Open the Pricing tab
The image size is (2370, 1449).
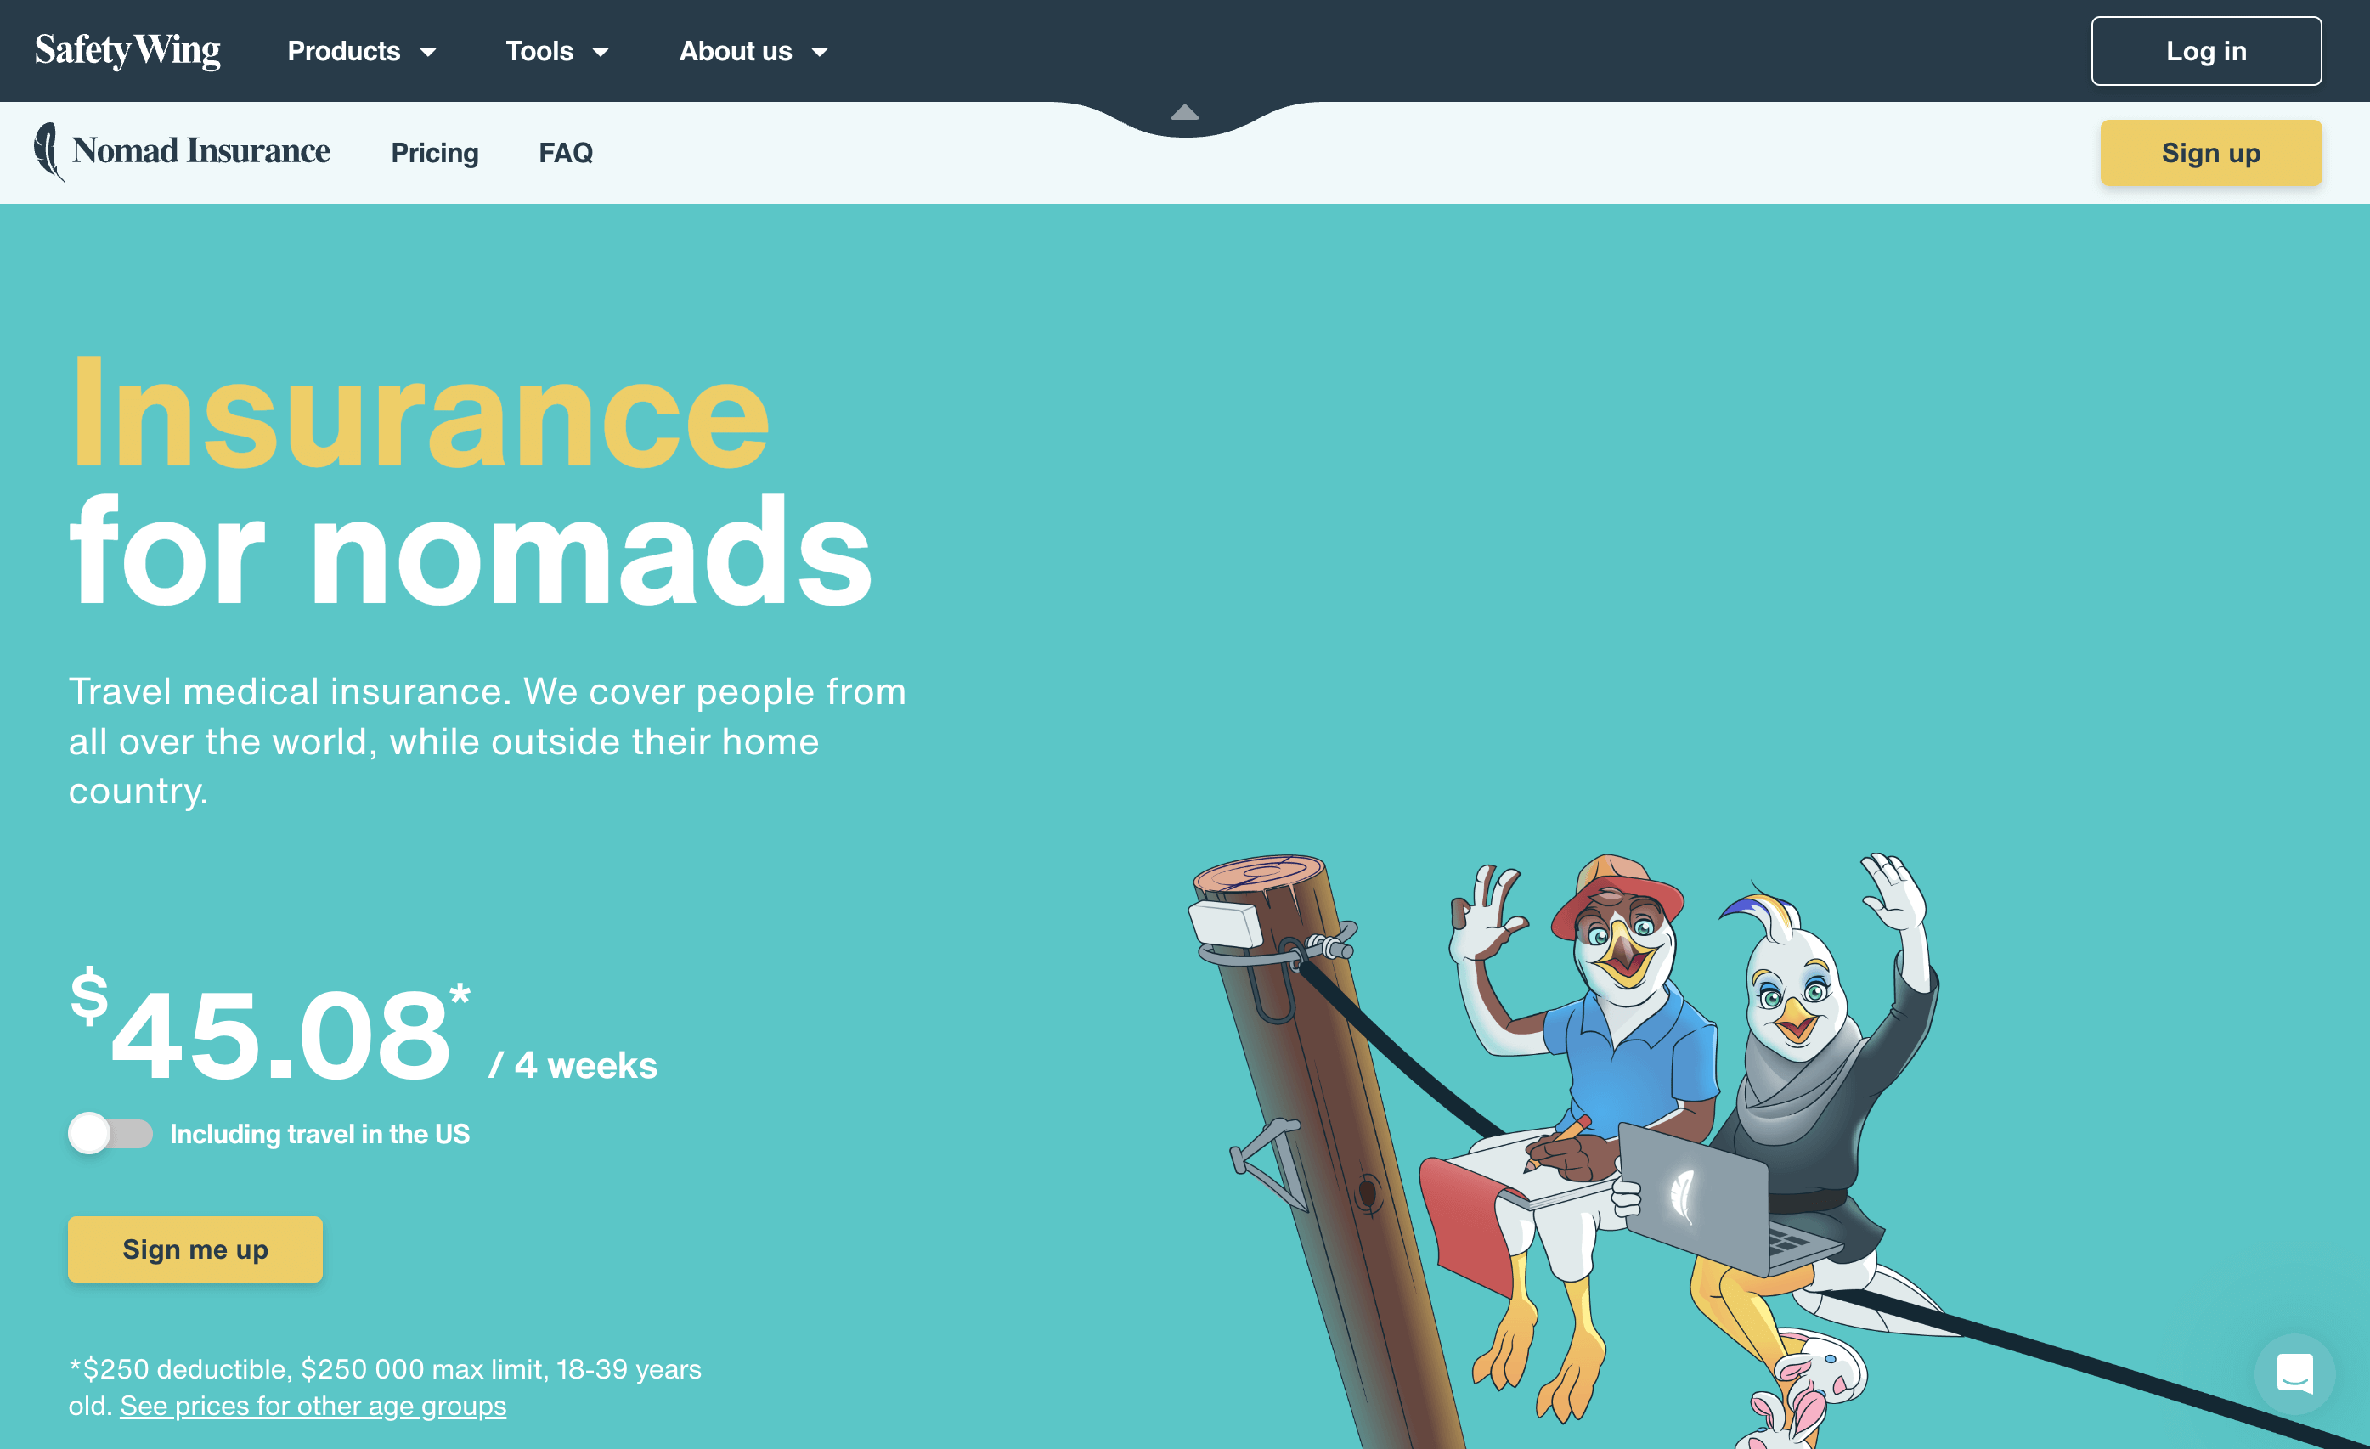[435, 153]
